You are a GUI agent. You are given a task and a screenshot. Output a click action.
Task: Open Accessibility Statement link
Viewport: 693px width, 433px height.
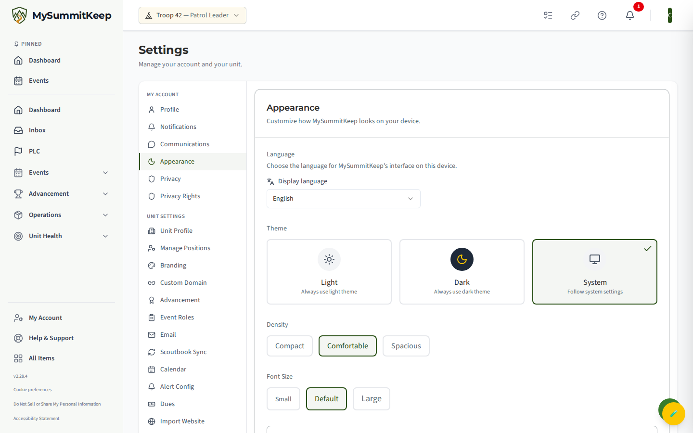coord(37,419)
